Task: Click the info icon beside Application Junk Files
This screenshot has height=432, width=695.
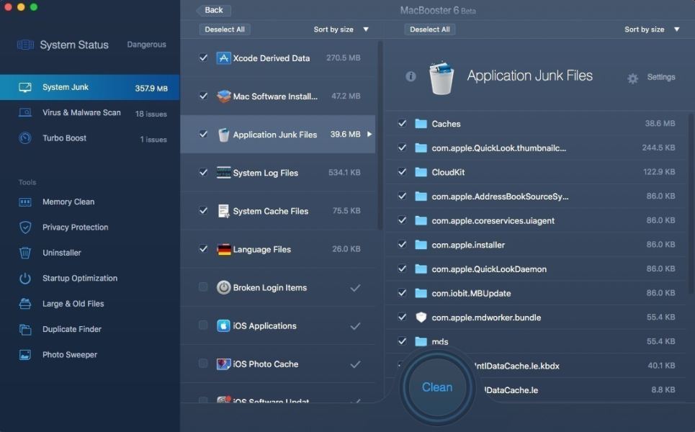Action: 411,76
